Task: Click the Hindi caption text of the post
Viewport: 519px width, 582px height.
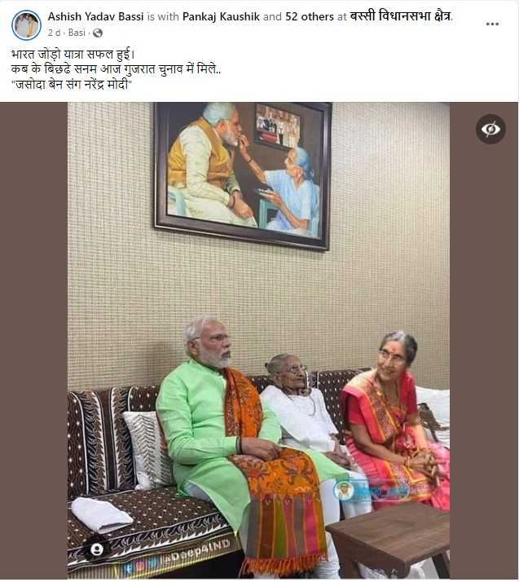Action: pyautogui.click(x=116, y=69)
